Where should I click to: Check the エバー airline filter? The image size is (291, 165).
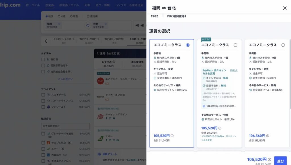(x=43, y=149)
